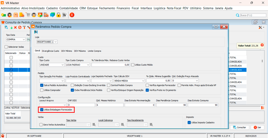Click the male user avatar toolbar icon
The width and height of the screenshot is (268, 138).
coord(34,15)
